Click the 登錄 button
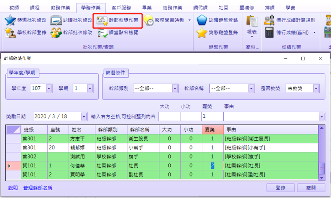Screen dimensions: 331x198 281,188
